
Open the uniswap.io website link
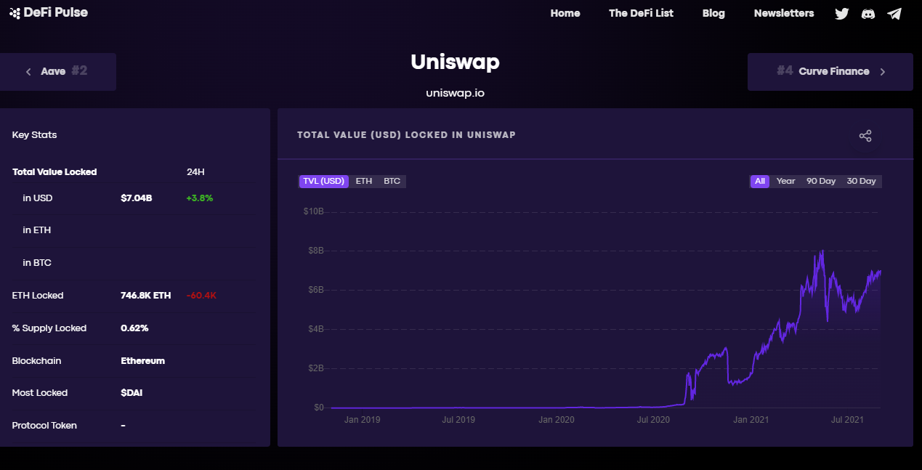coord(455,93)
